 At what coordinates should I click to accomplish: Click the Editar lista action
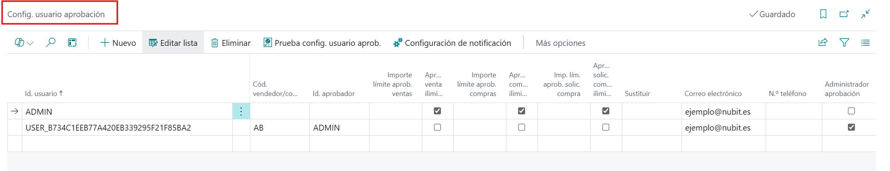tap(173, 43)
